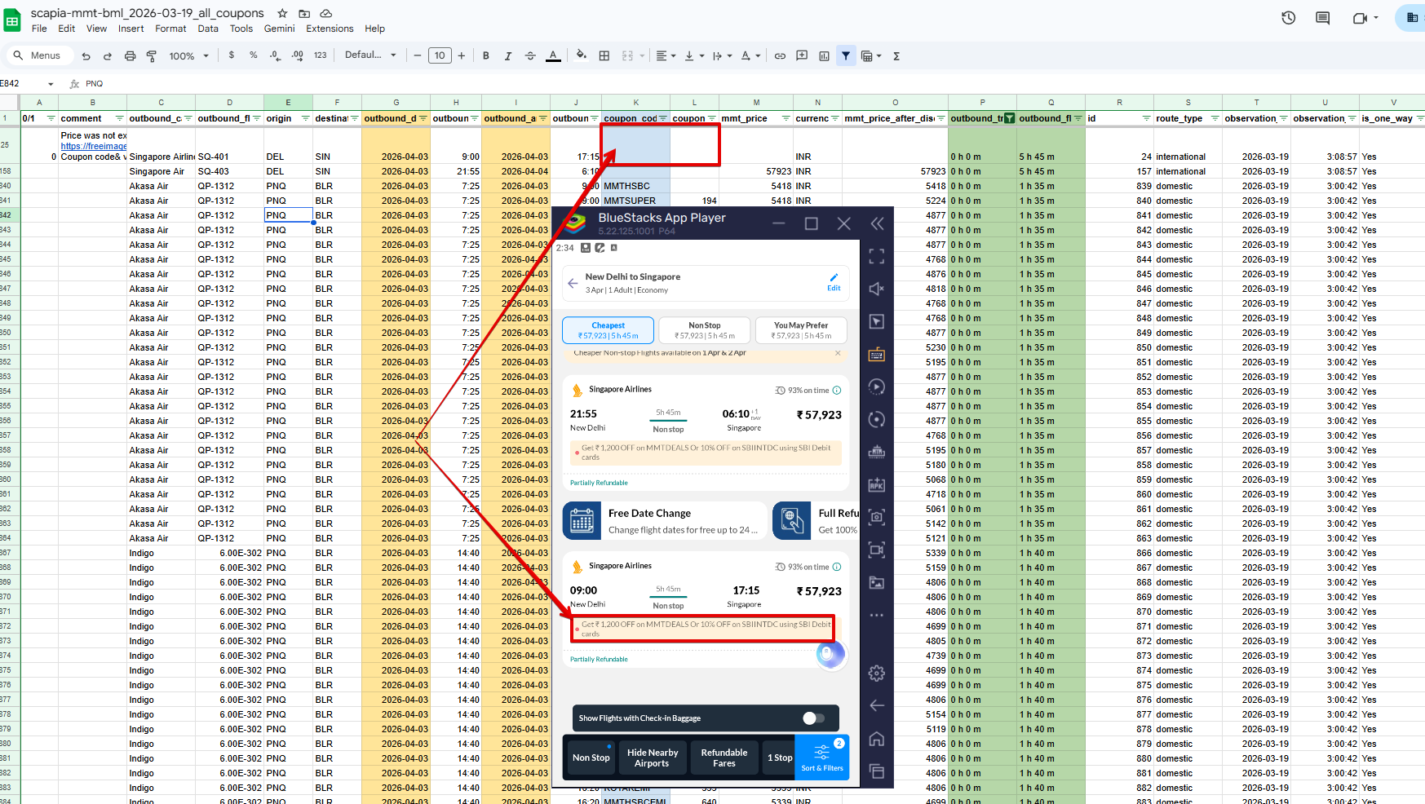Screen dimensions: 1425x804
Task: Open the File menu
Action: click(39, 29)
